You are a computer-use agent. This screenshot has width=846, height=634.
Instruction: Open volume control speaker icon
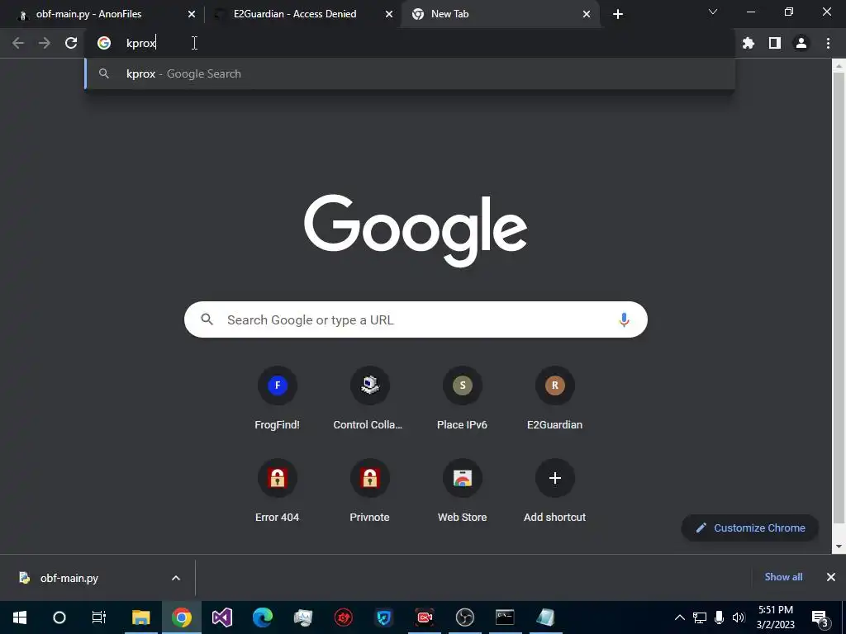(x=739, y=617)
